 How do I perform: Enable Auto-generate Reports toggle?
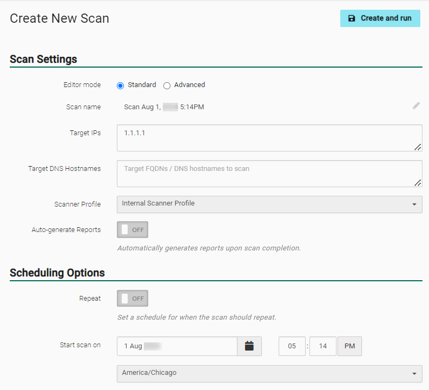pyautogui.click(x=132, y=229)
